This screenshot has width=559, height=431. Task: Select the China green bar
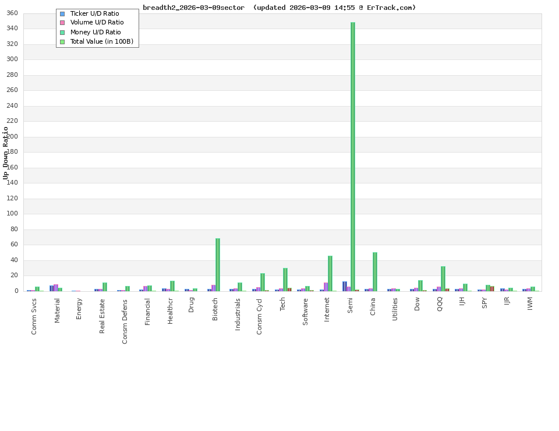point(374,271)
